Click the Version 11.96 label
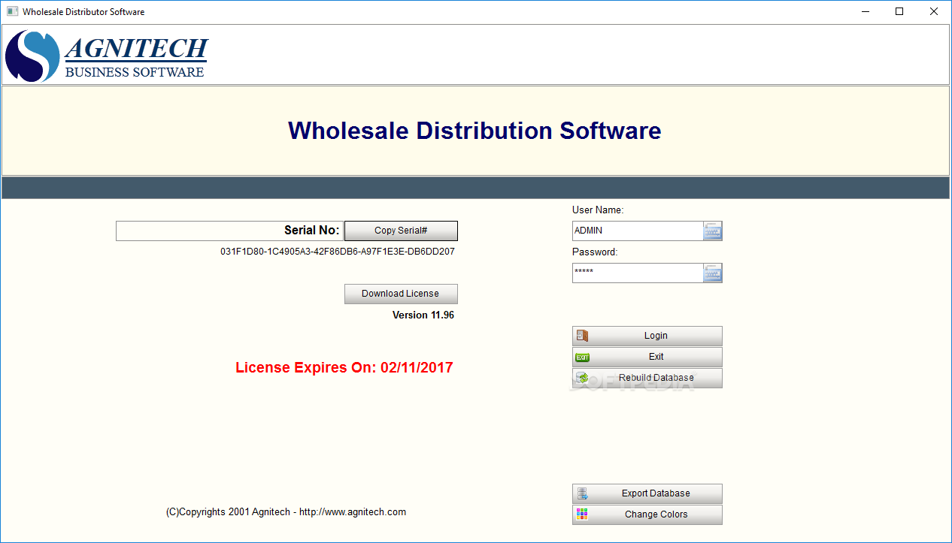Image resolution: width=952 pixels, height=543 pixels. [x=423, y=315]
